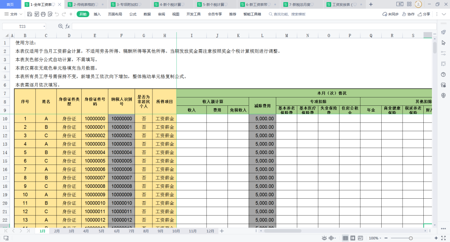Switch to the 6月 sheet tab

(117, 231)
